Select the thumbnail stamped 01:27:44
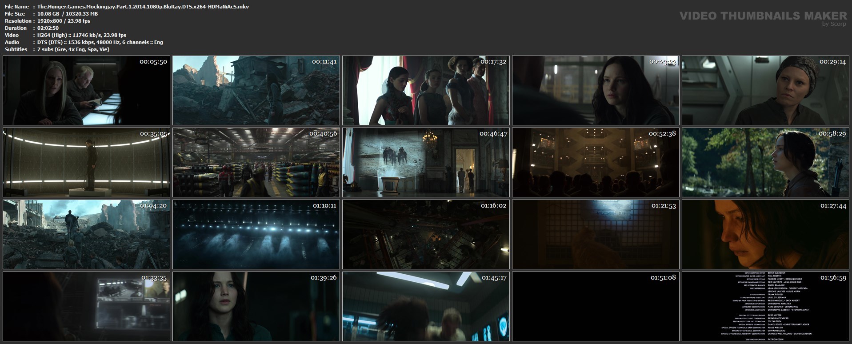 tap(765, 234)
